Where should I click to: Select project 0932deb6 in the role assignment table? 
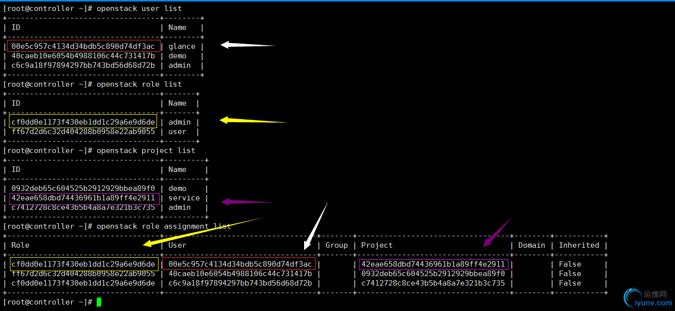tap(433, 274)
